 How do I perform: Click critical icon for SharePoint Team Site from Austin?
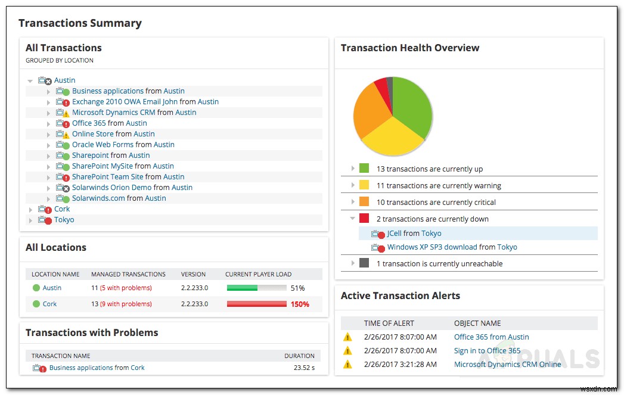[x=63, y=178]
